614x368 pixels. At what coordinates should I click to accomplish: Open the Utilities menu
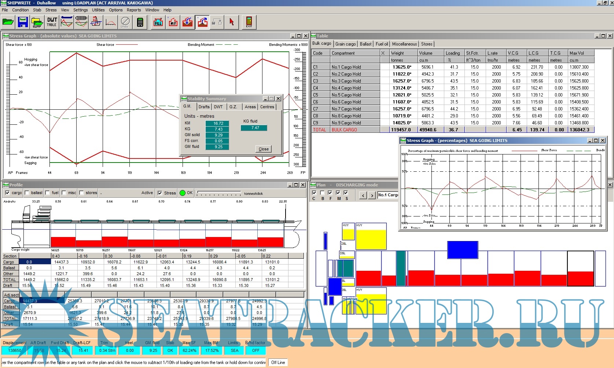98,10
